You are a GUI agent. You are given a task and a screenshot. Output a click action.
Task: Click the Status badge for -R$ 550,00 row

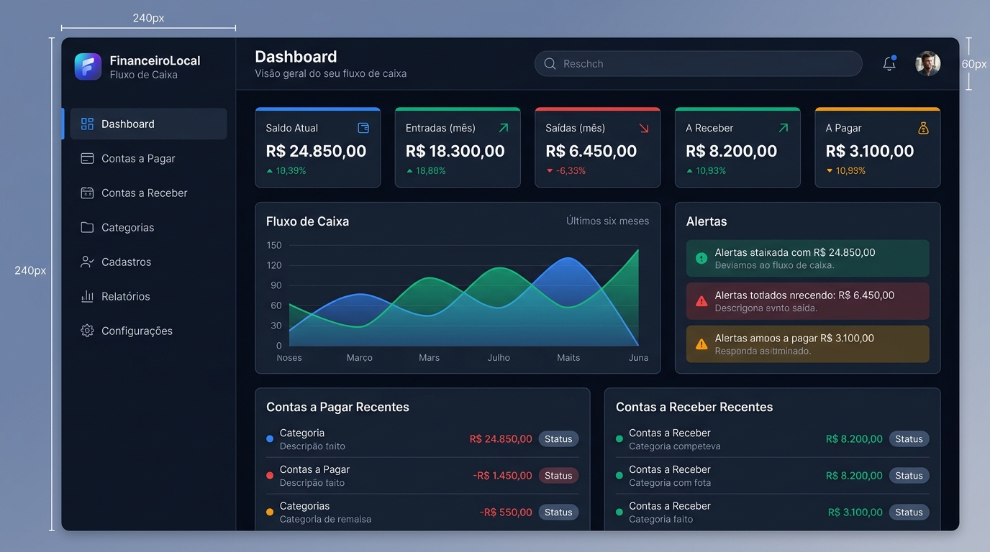pos(558,512)
